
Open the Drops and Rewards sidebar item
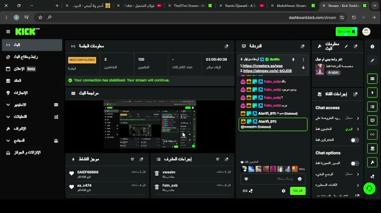32,153
